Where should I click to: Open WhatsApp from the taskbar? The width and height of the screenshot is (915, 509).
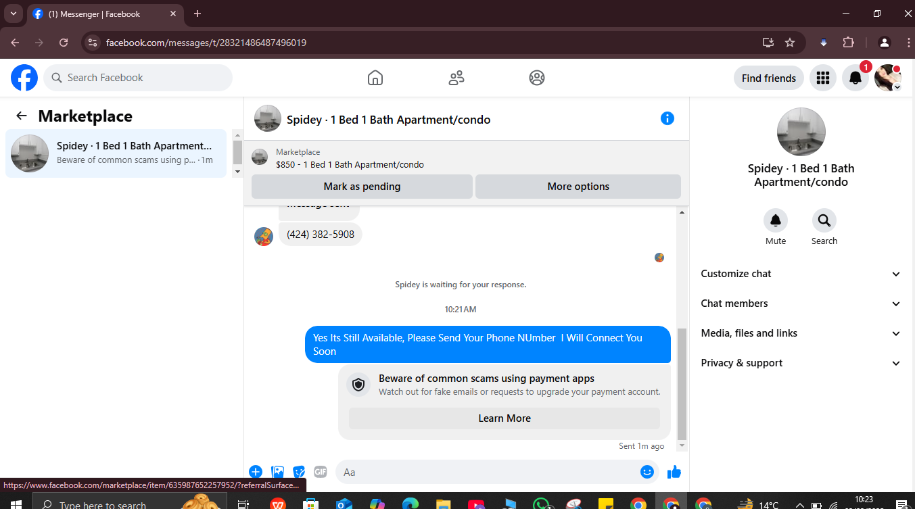[541, 504]
